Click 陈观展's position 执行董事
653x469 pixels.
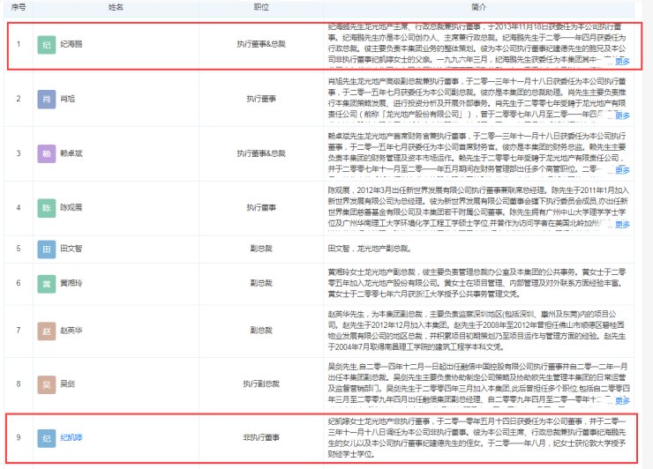click(x=261, y=207)
